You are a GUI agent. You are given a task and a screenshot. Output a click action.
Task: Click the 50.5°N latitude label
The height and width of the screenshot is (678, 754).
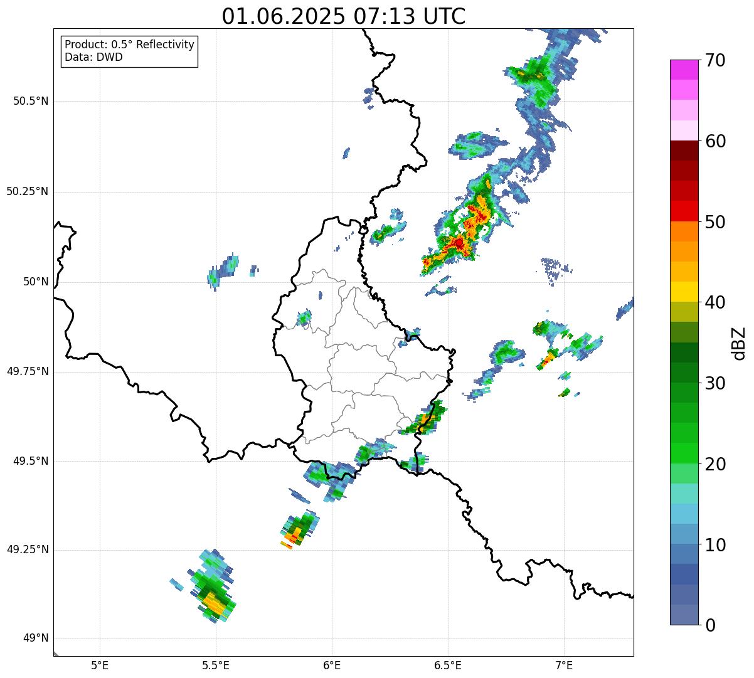click(31, 101)
